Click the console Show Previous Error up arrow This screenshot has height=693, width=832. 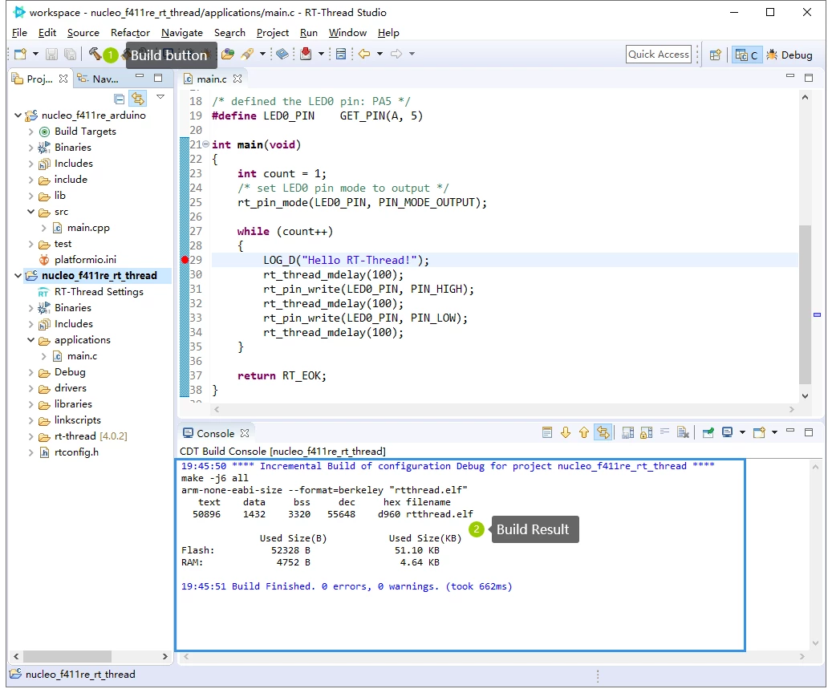coord(584,433)
